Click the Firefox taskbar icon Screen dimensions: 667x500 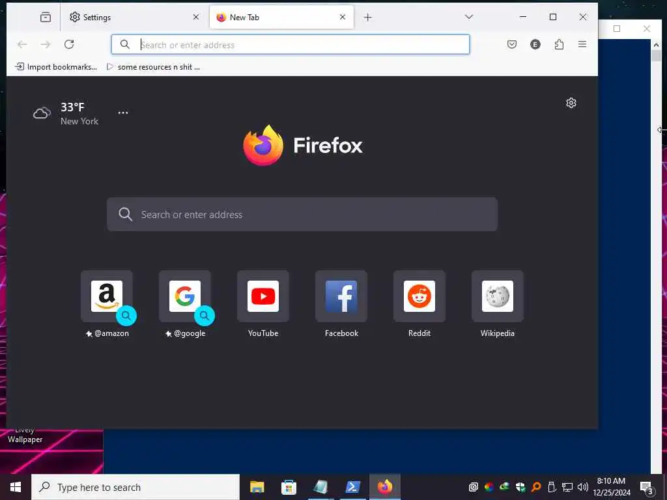[384, 487]
